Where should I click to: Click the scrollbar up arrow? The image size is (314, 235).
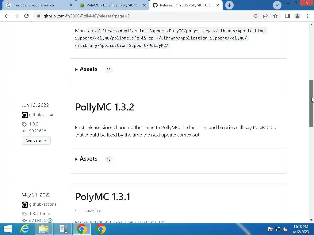[x=311, y=24]
